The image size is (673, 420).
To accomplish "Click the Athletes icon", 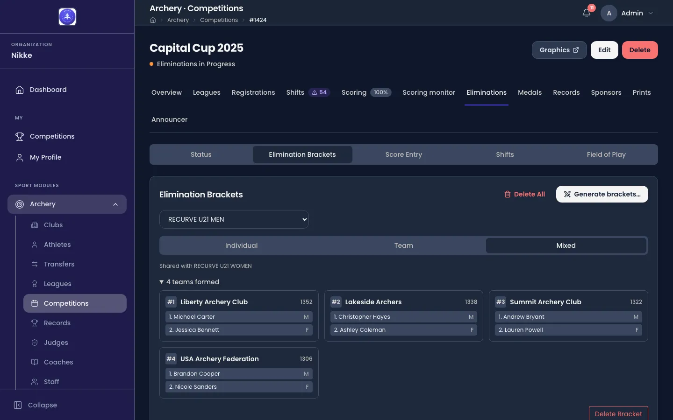I will tap(35, 245).
